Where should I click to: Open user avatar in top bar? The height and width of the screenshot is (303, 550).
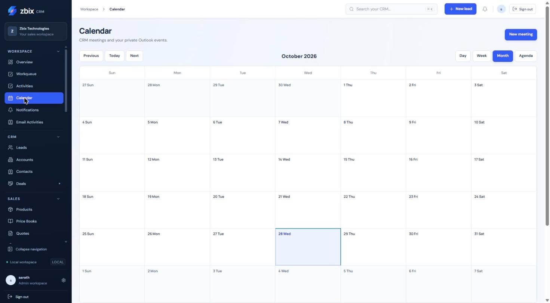click(x=501, y=9)
